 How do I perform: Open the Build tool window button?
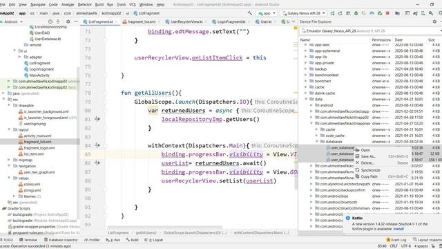[x=132, y=240]
